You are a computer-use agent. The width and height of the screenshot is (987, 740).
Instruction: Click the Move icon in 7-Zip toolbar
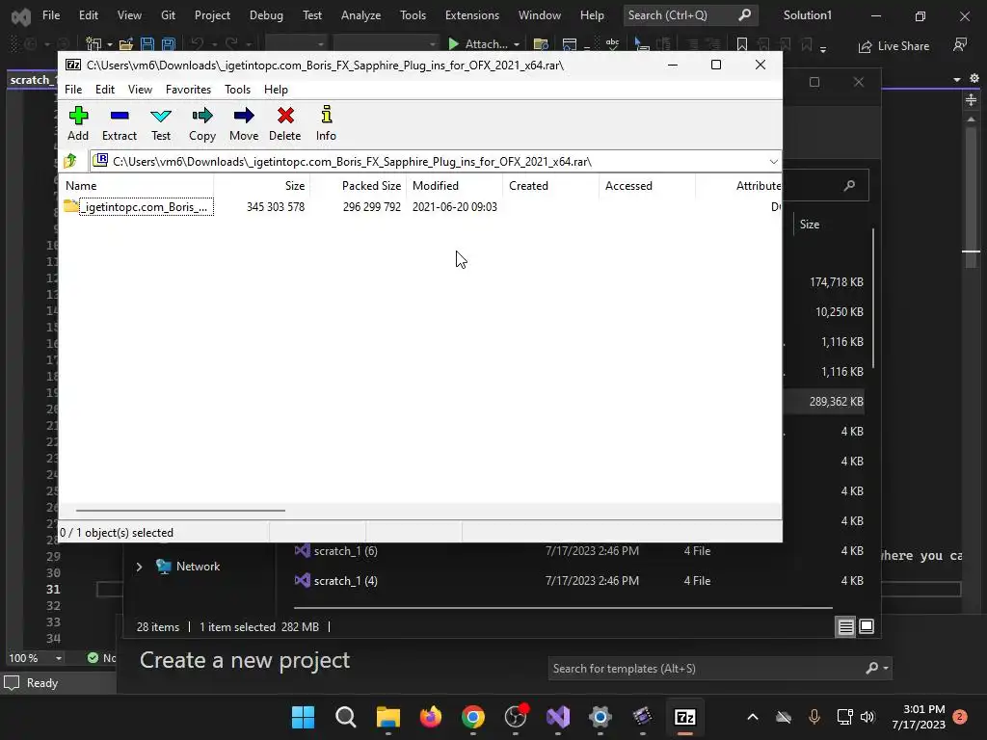(x=244, y=123)
